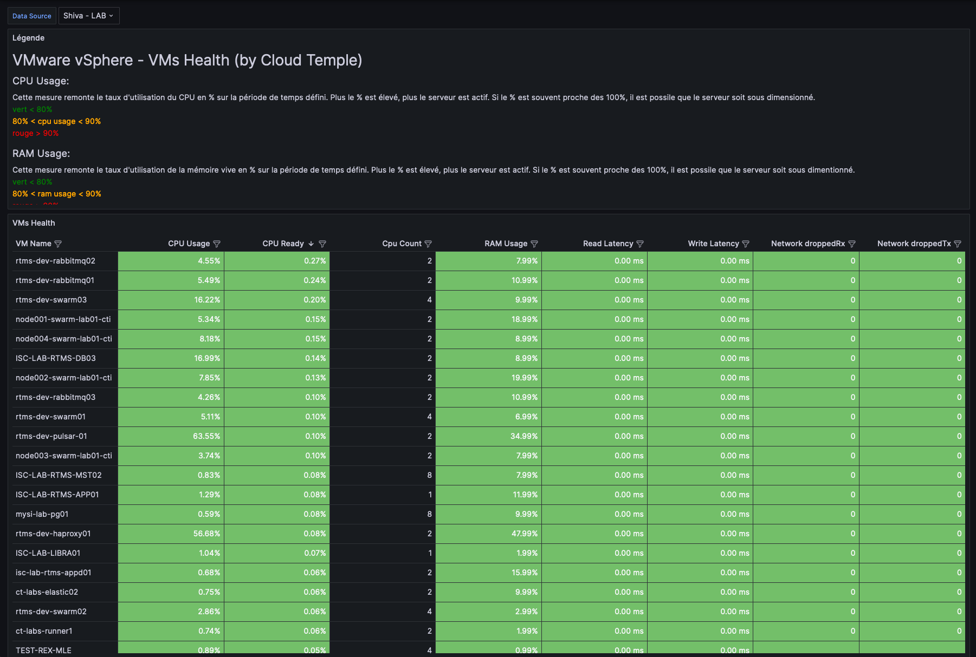
Task: Click the Network droppedTx filter icon
Action: [958, 244]
